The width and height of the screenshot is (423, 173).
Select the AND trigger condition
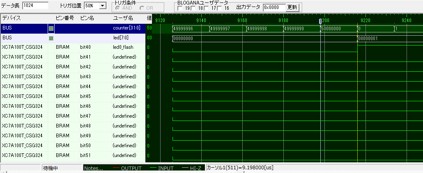click(119, 8)
